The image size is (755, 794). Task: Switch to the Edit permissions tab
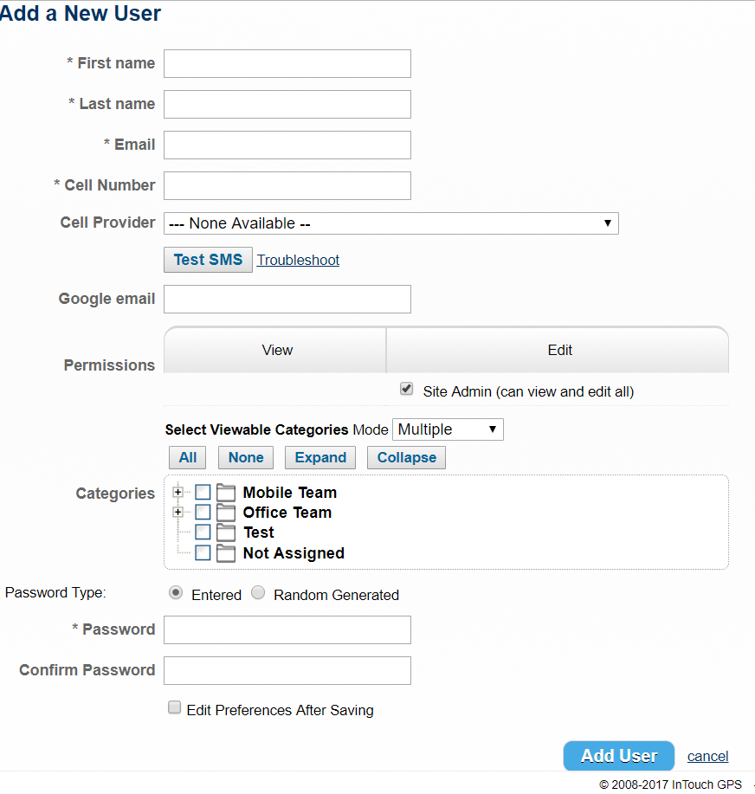[x=559, y=350]
